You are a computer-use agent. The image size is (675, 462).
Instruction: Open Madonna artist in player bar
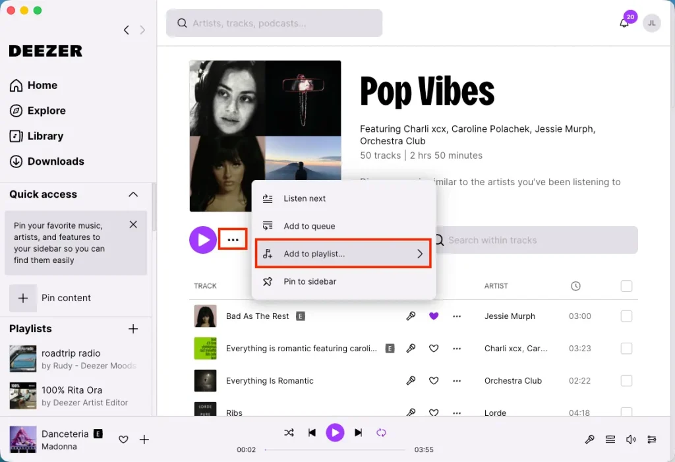[59, 446]
